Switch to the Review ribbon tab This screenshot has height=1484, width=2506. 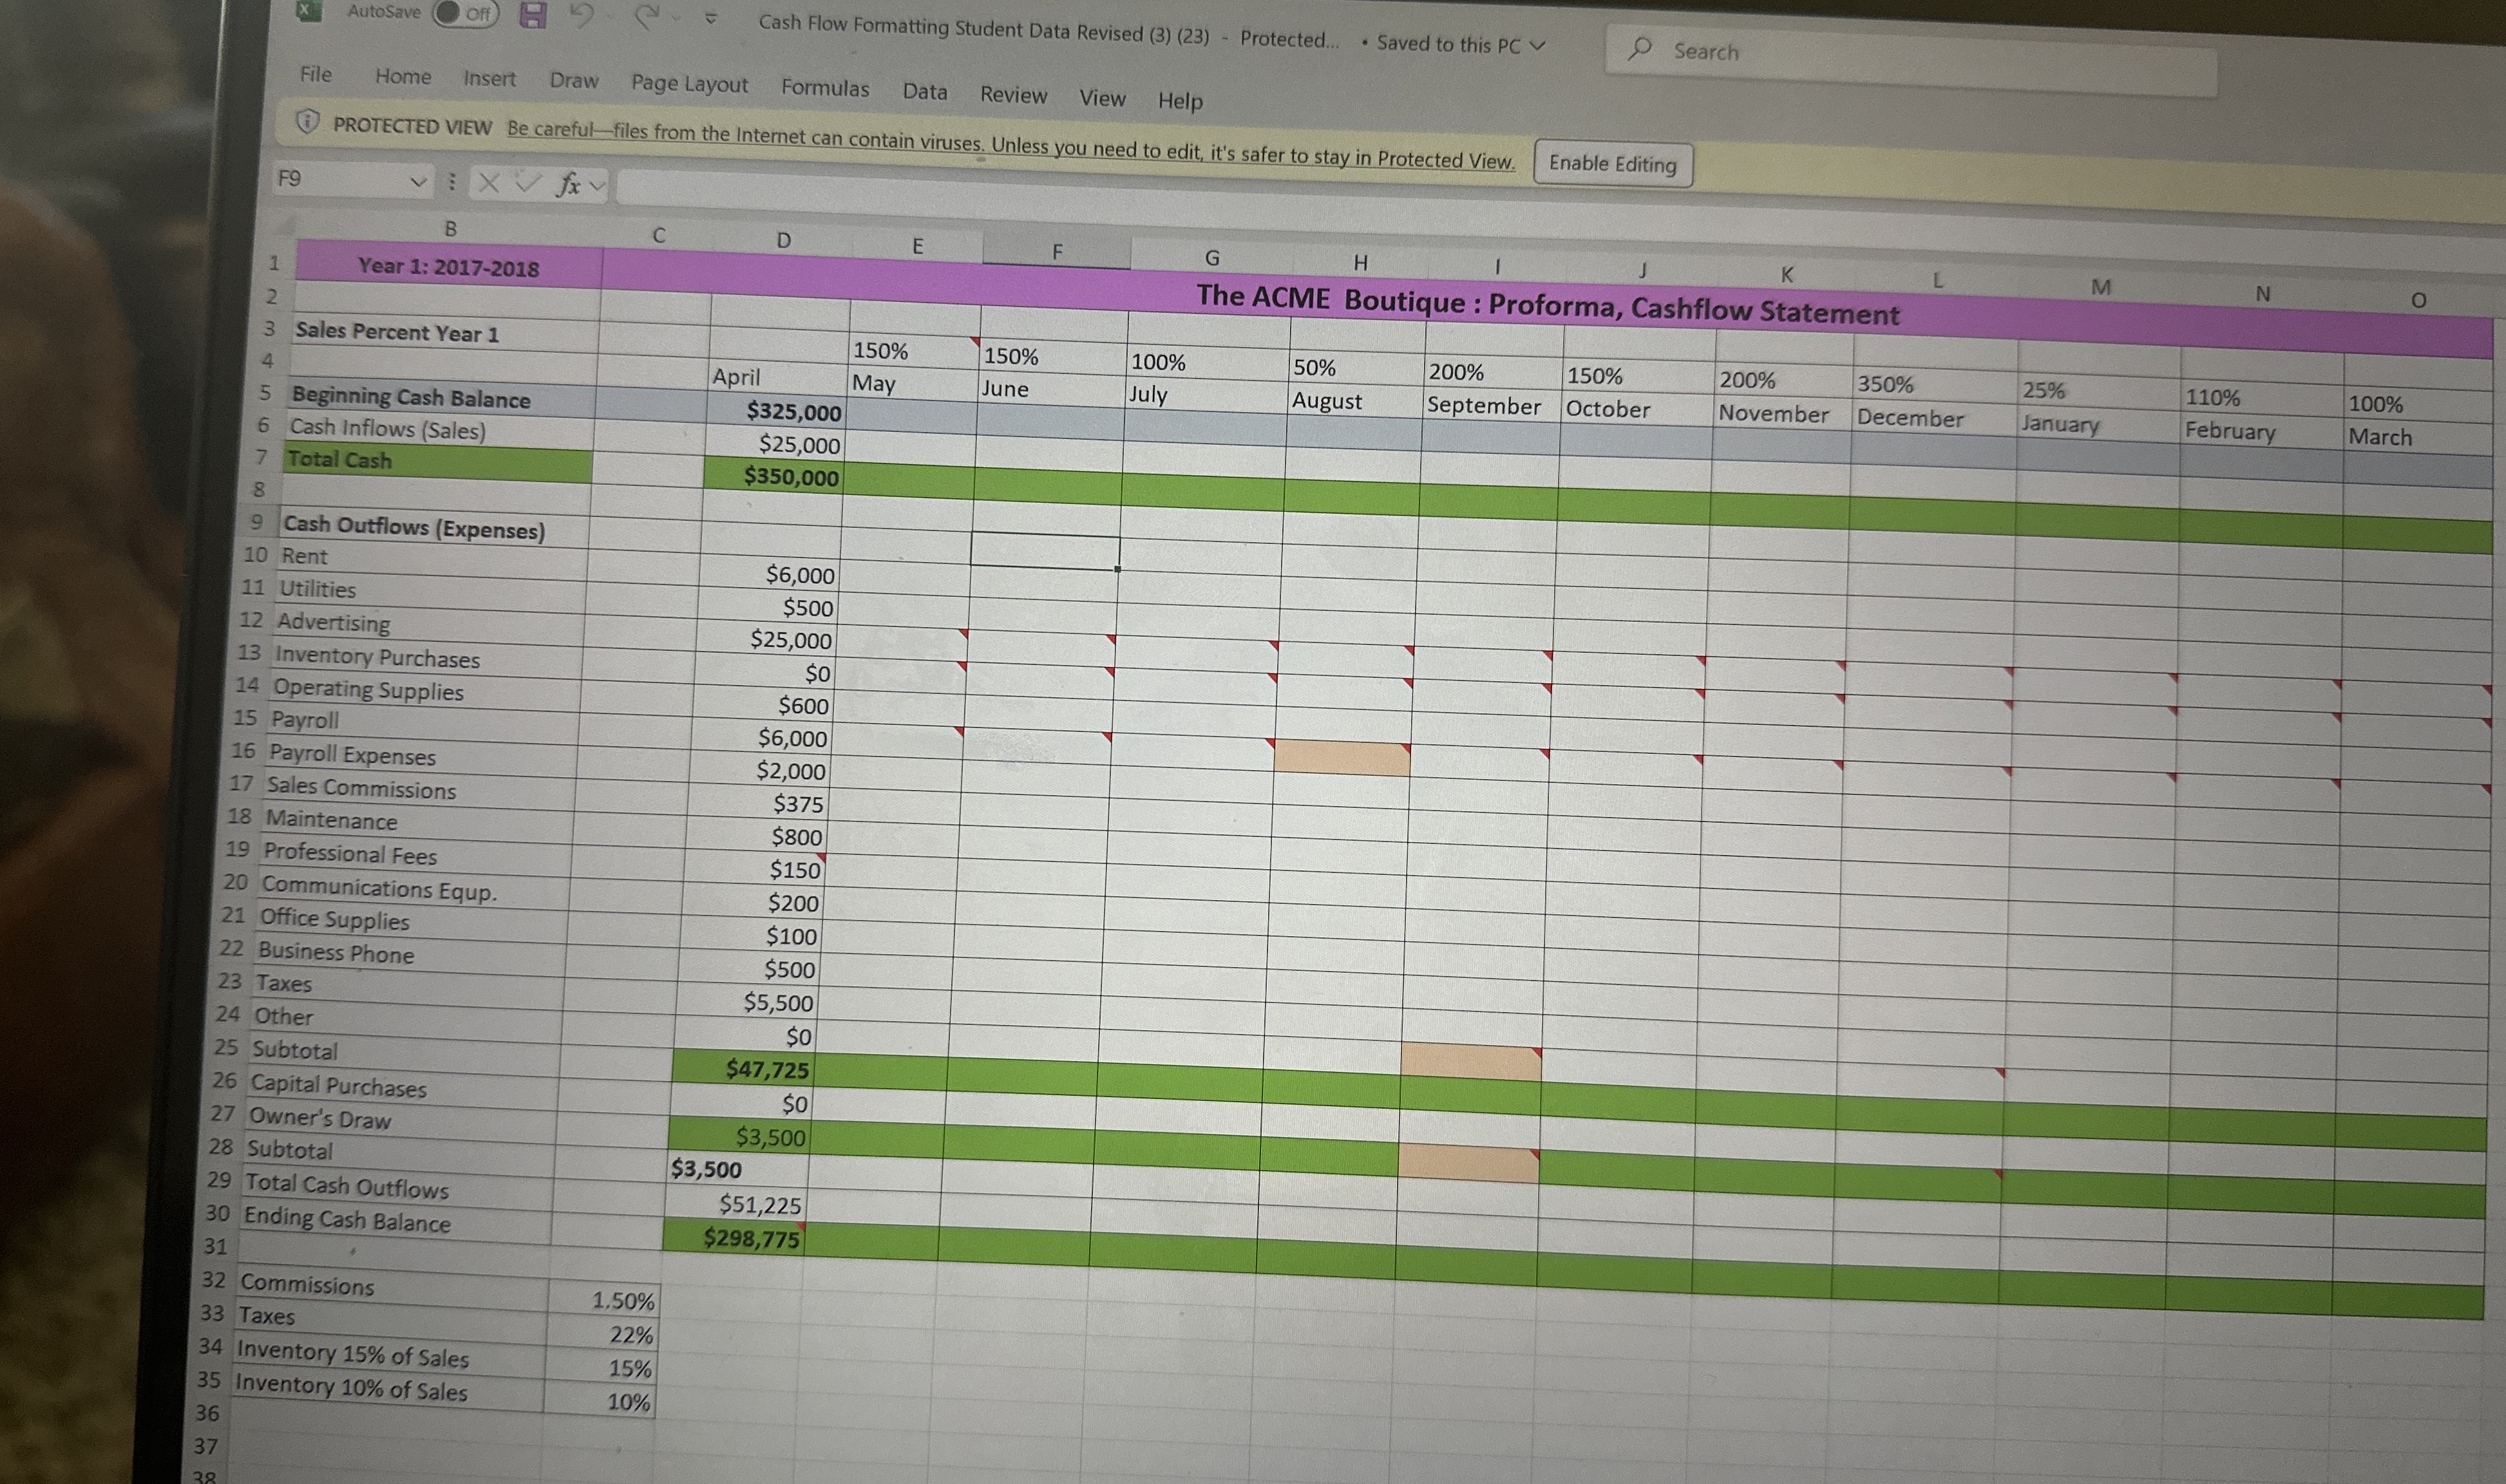[x=1013, y=96]
